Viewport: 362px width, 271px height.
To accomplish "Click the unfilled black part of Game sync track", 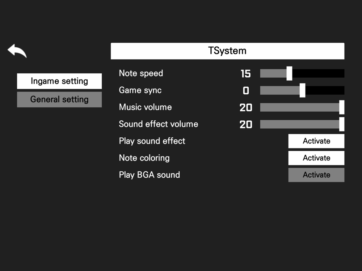I will pyautogui.click(x=325, y=90).
